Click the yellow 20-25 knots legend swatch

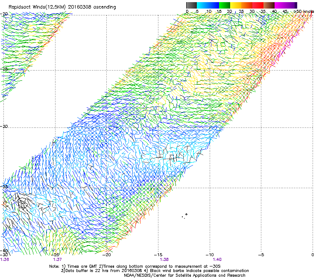coord(236,5)
